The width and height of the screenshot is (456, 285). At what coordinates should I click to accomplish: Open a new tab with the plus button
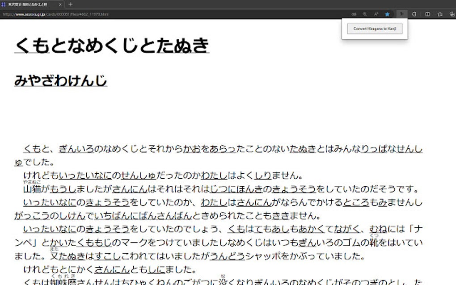pos(70,4)
